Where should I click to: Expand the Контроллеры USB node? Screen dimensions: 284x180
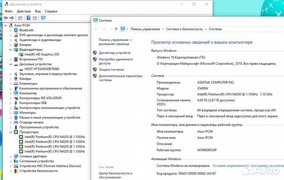coord(11,103)
